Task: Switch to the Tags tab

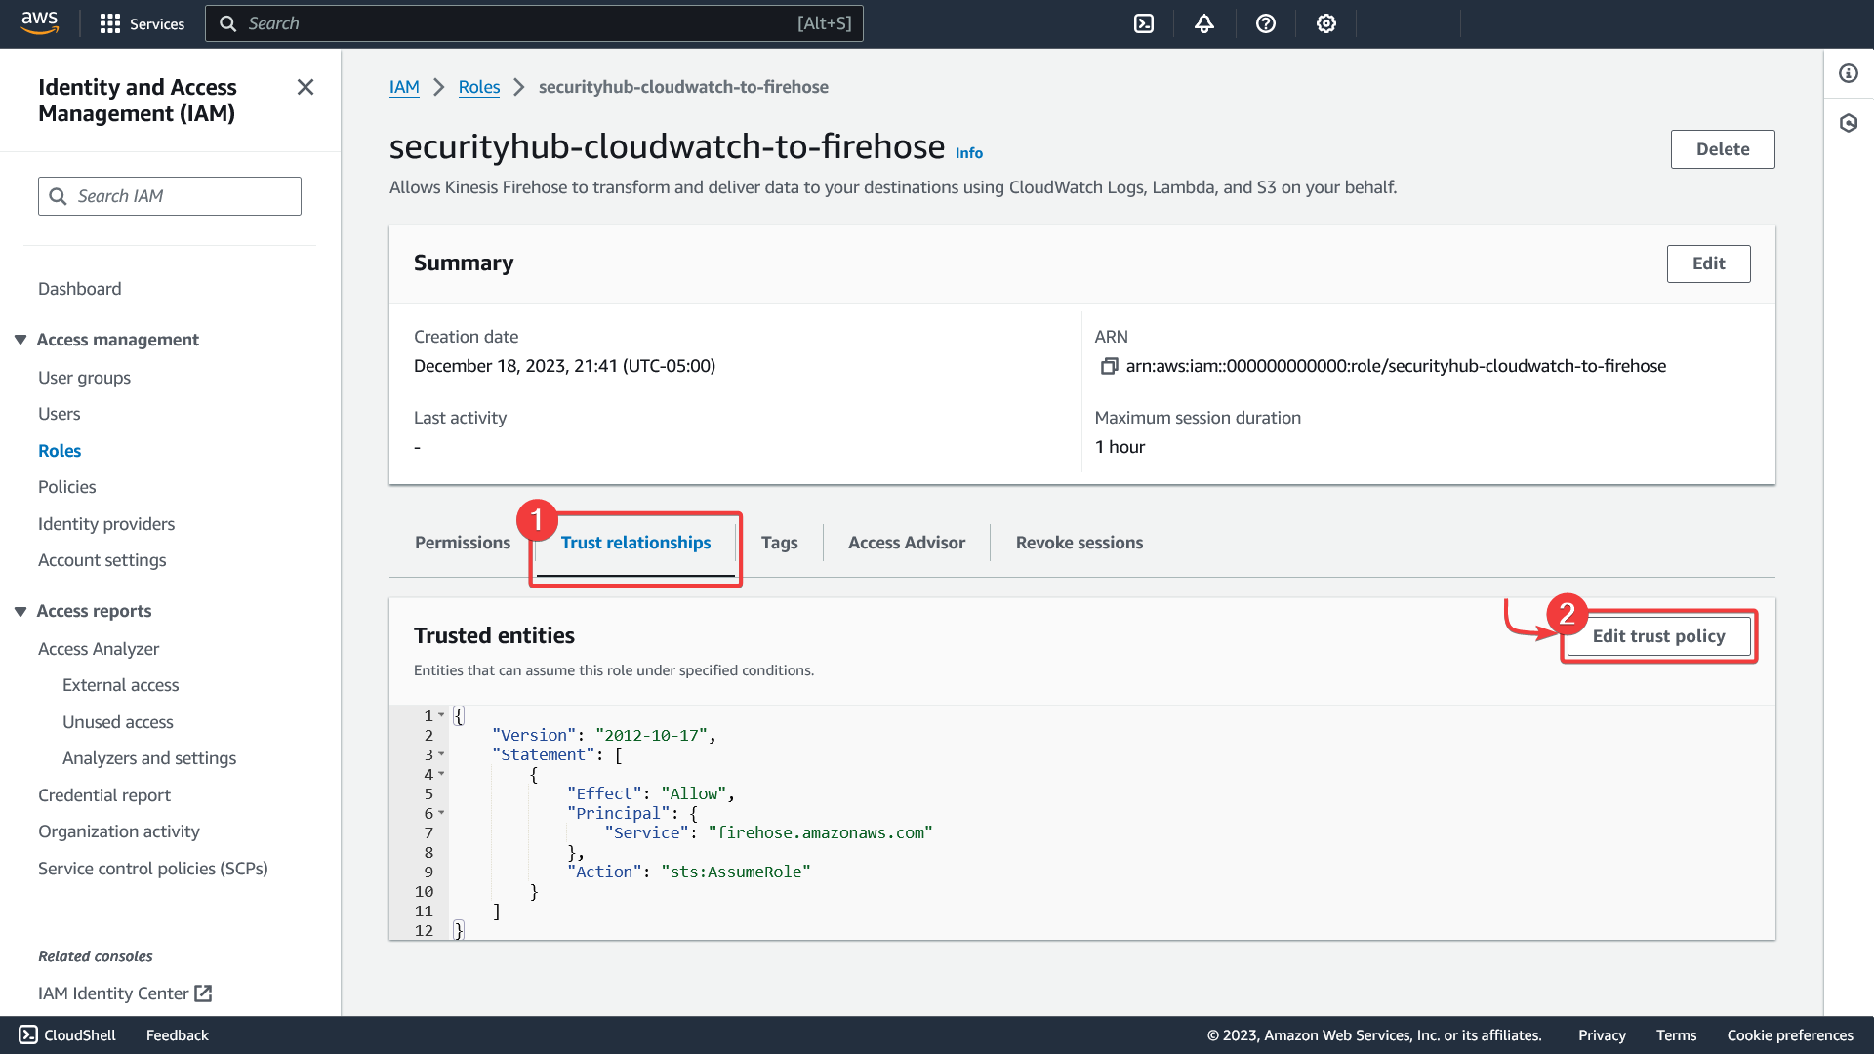Action: [780, 543]
